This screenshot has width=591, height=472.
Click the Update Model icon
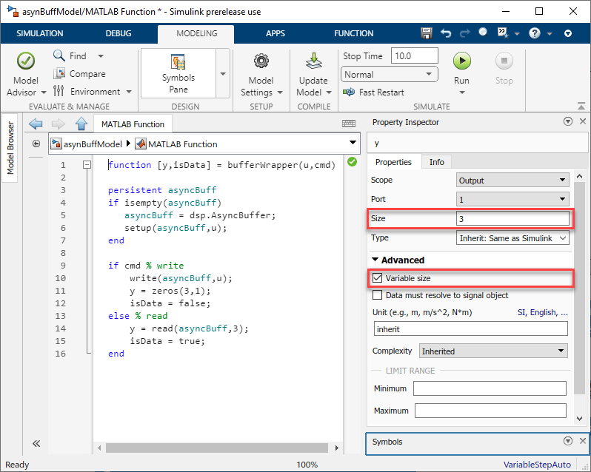313,61
